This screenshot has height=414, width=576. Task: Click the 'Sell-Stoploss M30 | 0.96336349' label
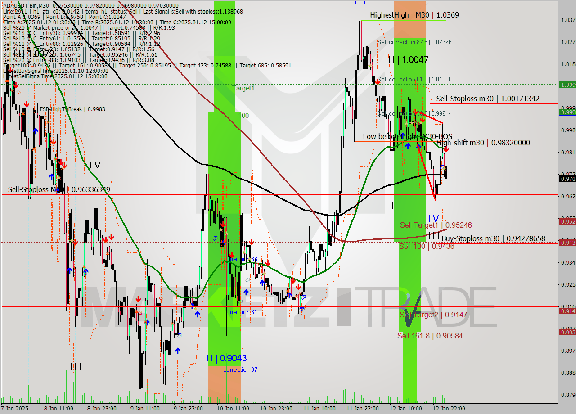pyautogui.click(x=59, y=189)
